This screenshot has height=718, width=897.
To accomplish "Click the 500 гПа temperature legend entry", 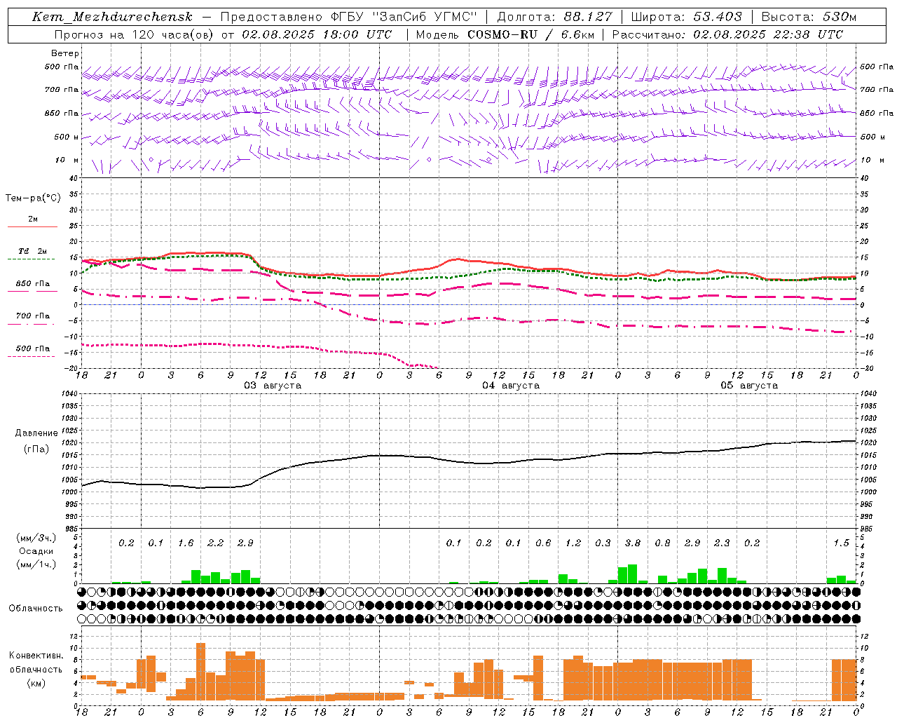I will [x=33, y=348].
